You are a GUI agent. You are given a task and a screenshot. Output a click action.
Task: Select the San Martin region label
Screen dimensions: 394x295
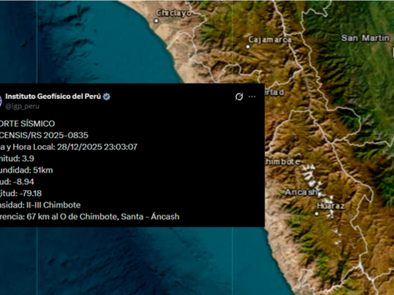click(x=366, y=38)
